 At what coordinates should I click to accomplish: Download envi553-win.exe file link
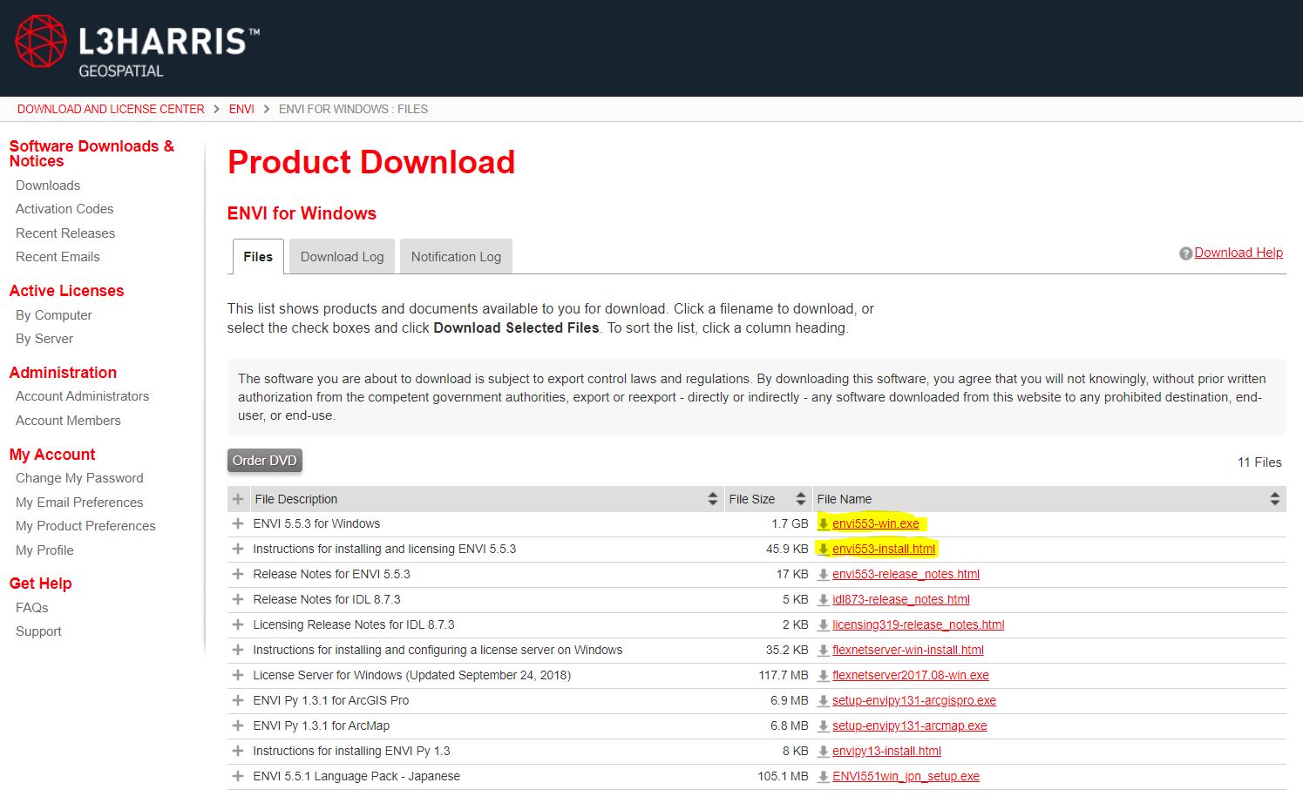[x=876, y=524]
